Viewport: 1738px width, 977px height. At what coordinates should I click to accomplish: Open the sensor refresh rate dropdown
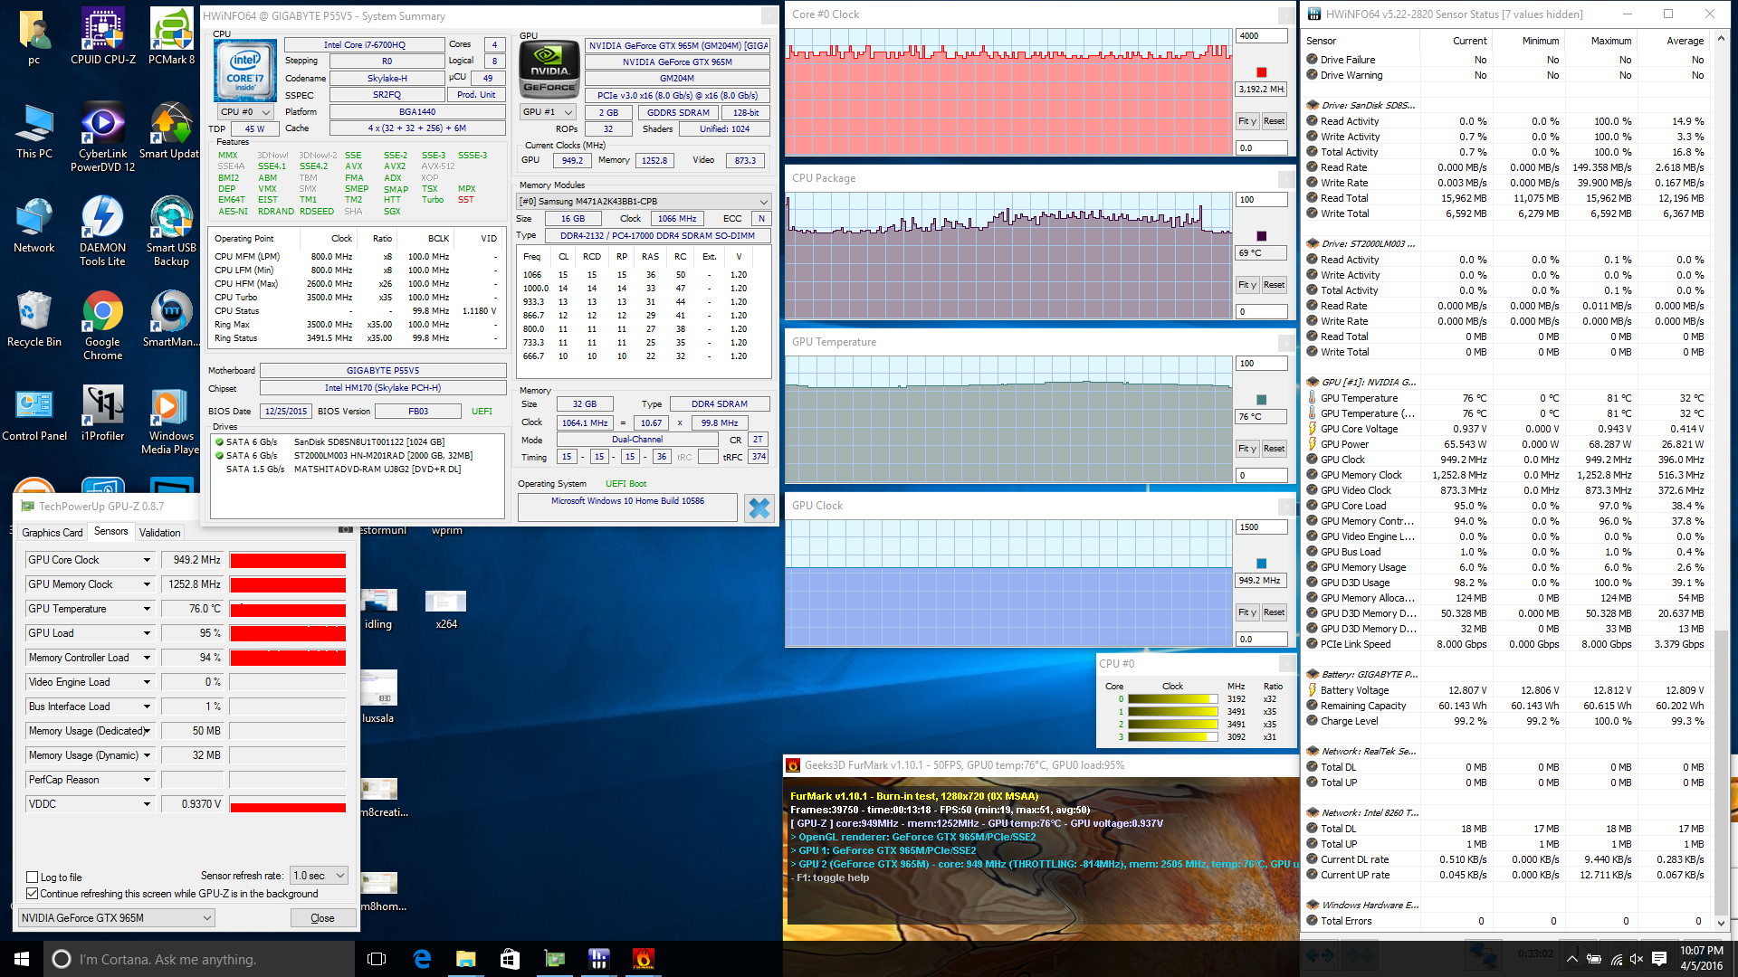pyautogui.click(x=319, y=875)
